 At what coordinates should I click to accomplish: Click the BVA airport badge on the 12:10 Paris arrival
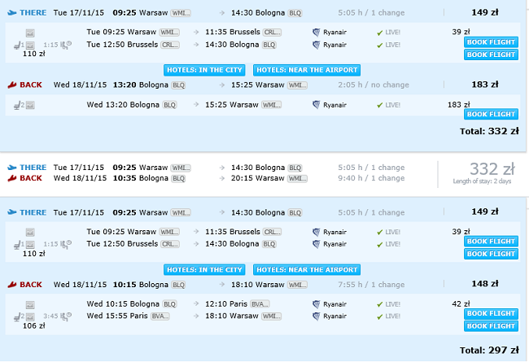(260, 304)
